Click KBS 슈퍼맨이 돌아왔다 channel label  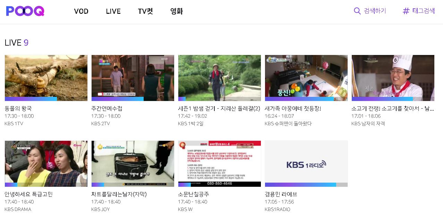[x=288, y=123]
